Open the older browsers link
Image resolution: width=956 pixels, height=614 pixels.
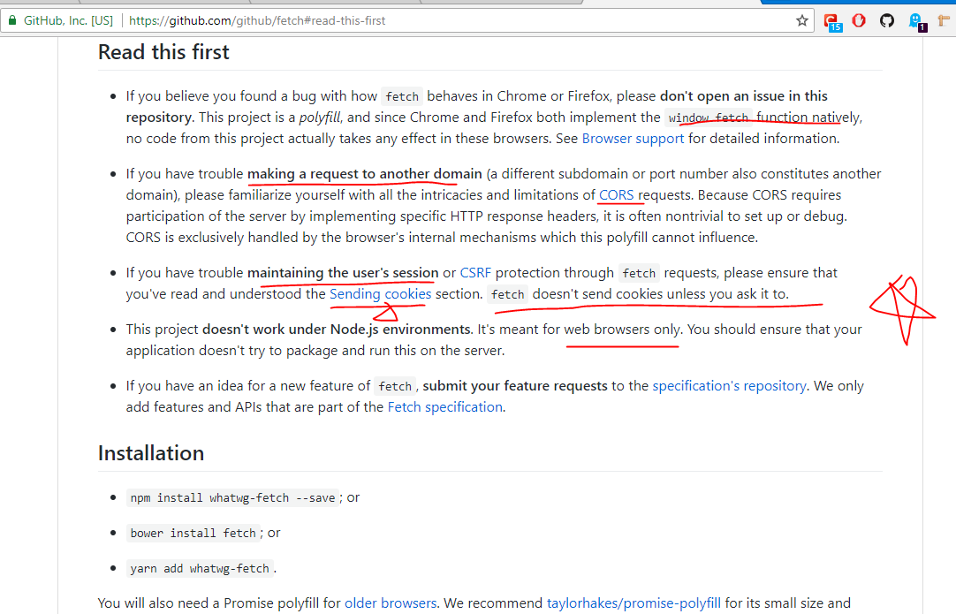(391, 603)
